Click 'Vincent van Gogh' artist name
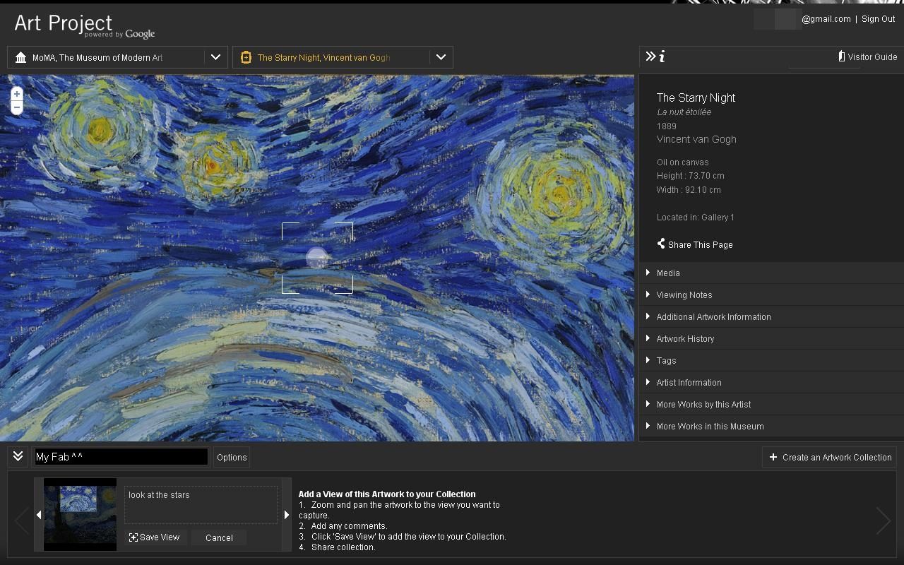 tap(696, 139)
